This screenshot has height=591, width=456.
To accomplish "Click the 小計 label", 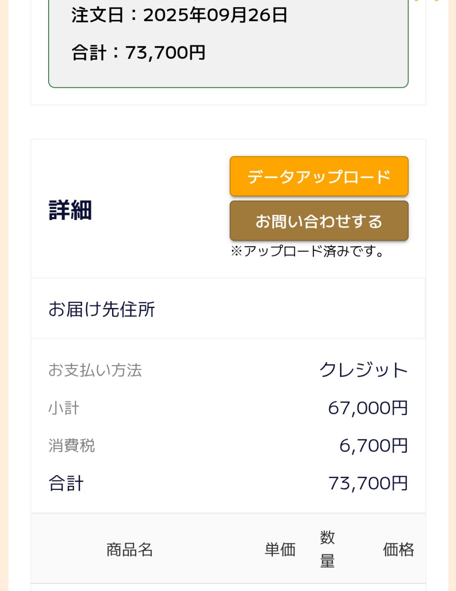I will tap(64, 408).
